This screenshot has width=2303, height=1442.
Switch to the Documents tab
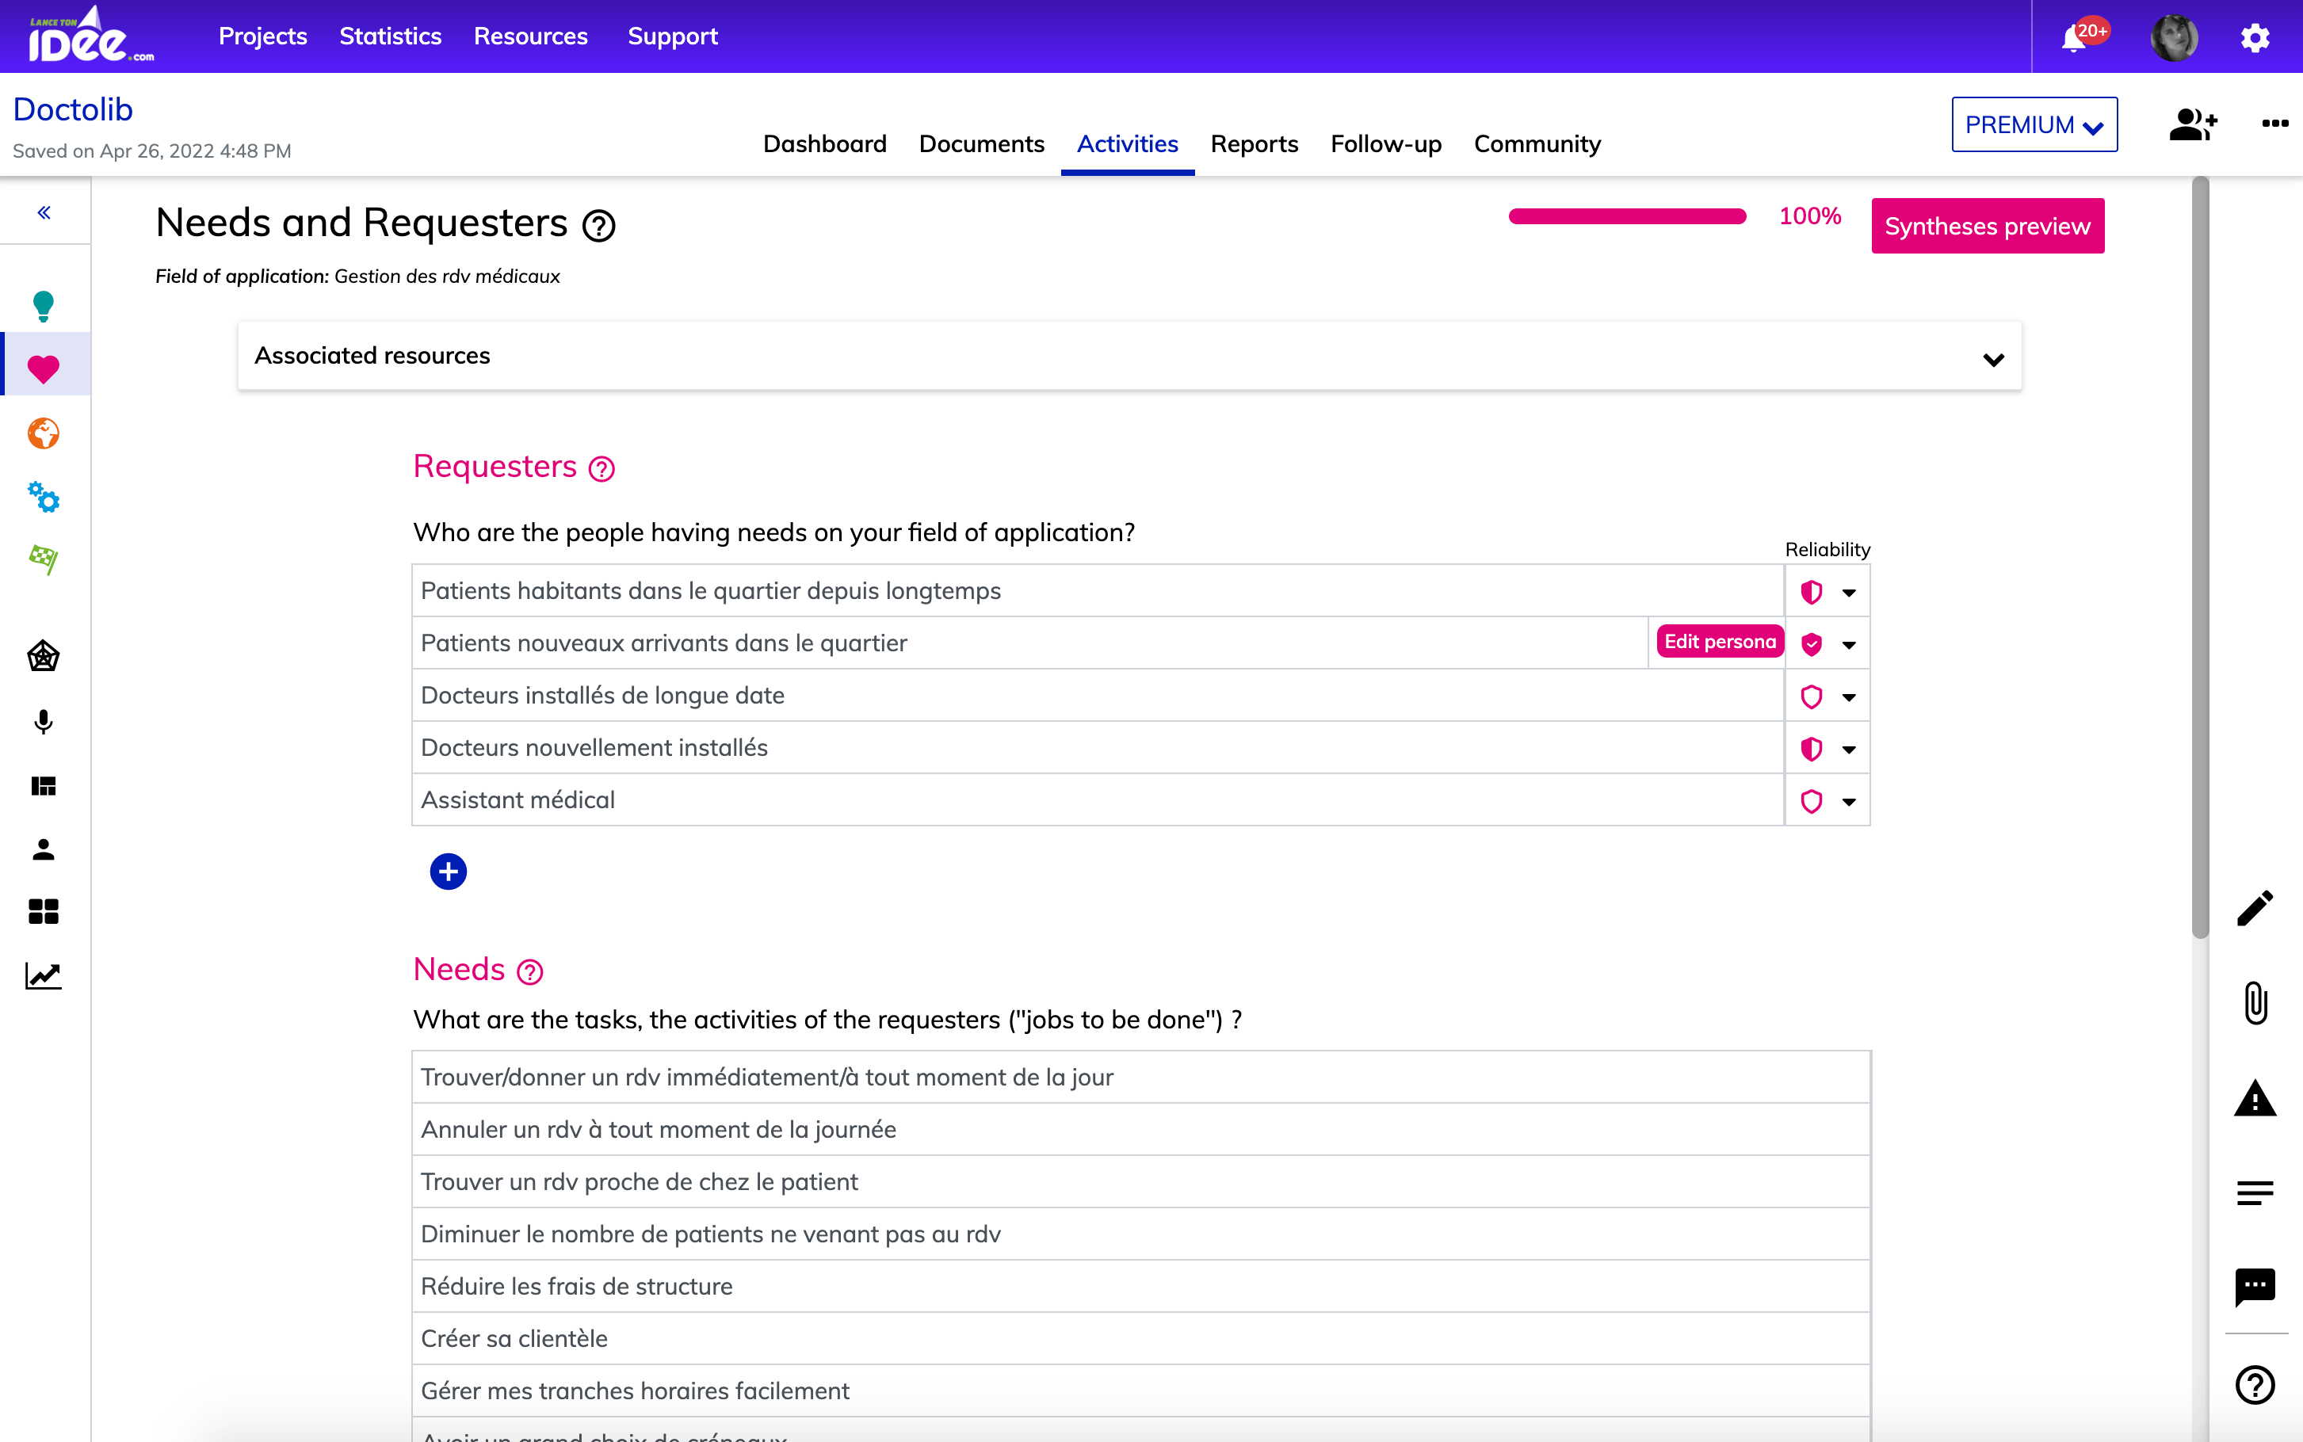pyautogui.click(x=981, y=144)
